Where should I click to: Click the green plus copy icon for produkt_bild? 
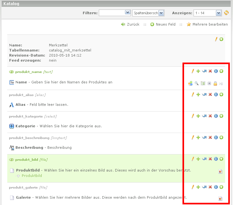click(x=198, y=159)
